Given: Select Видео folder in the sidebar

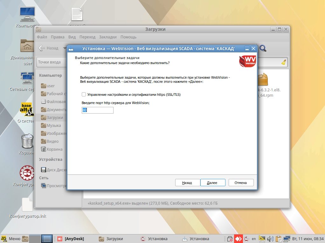Looking at the screenshot, I should (x=52, y=141).
